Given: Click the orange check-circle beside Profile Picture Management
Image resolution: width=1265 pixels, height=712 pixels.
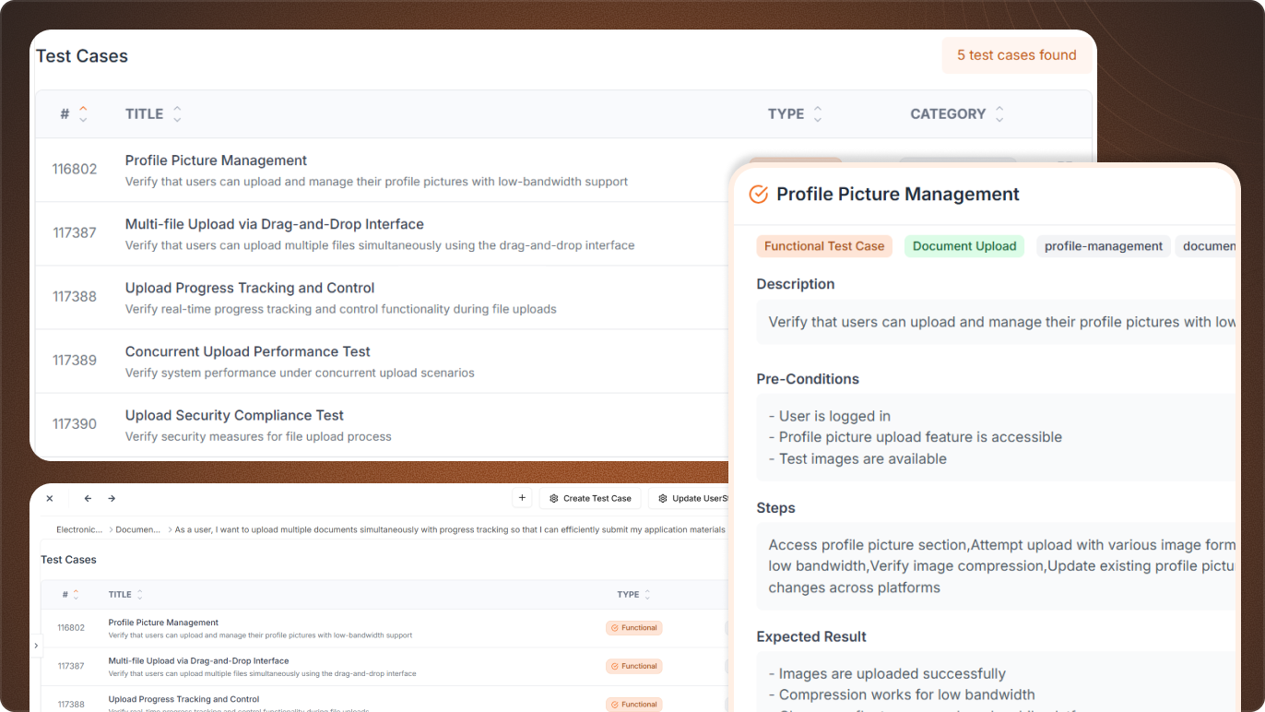Looking at the screenshot, I should (759, 195).
